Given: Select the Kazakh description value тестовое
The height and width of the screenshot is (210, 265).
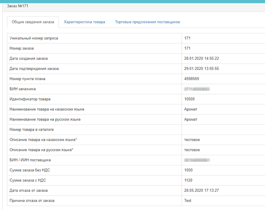Looking at the screenshot, I should click(x=192, y=140).
